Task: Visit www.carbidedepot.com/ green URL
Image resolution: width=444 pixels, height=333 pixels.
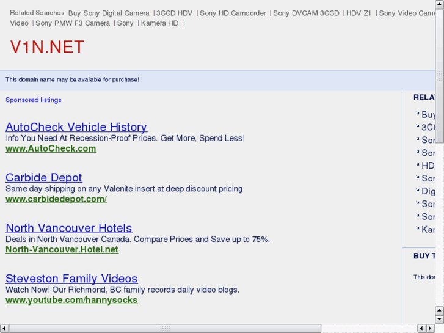Action: click(x=56, y=199)
